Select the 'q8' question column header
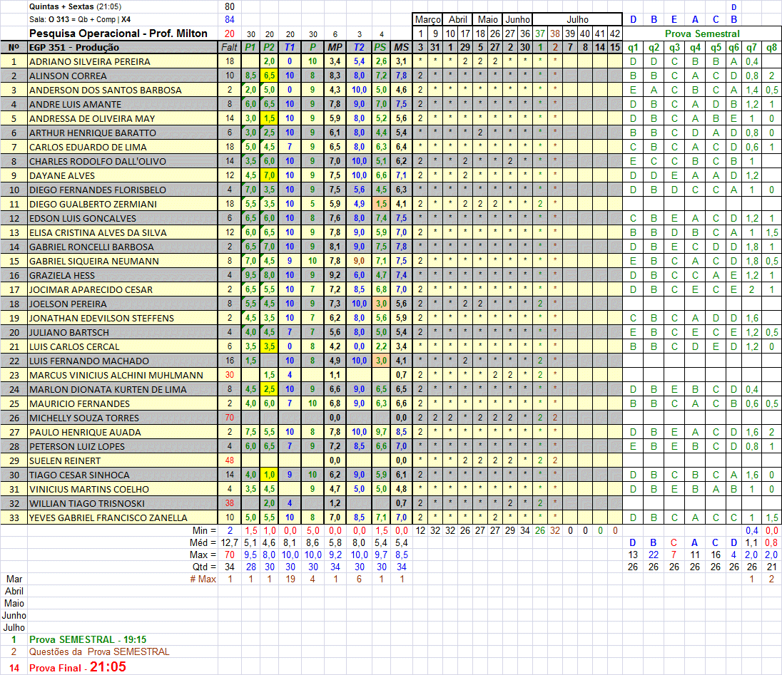 coord(771,47)
